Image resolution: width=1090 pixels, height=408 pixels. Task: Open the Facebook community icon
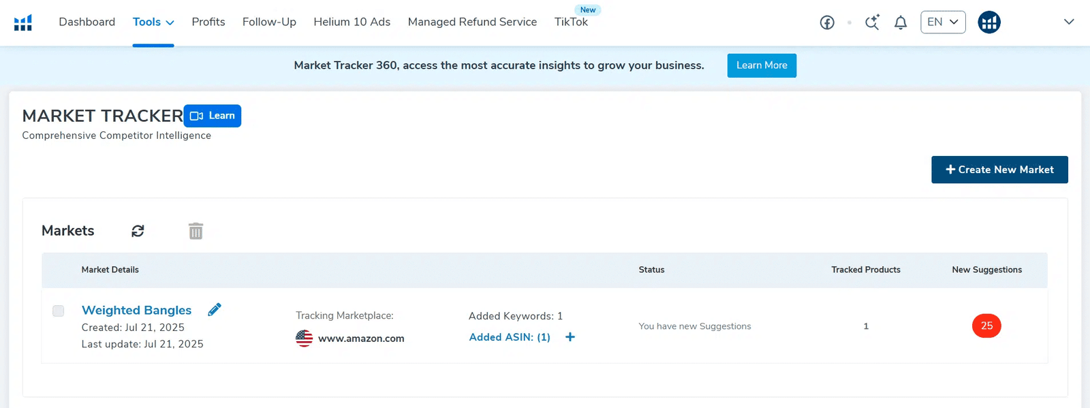[x=827, y=22]
